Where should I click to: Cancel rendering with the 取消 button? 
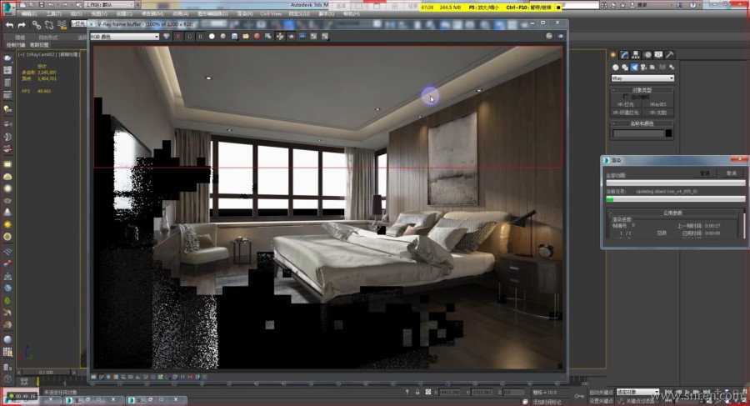point(732,173)
